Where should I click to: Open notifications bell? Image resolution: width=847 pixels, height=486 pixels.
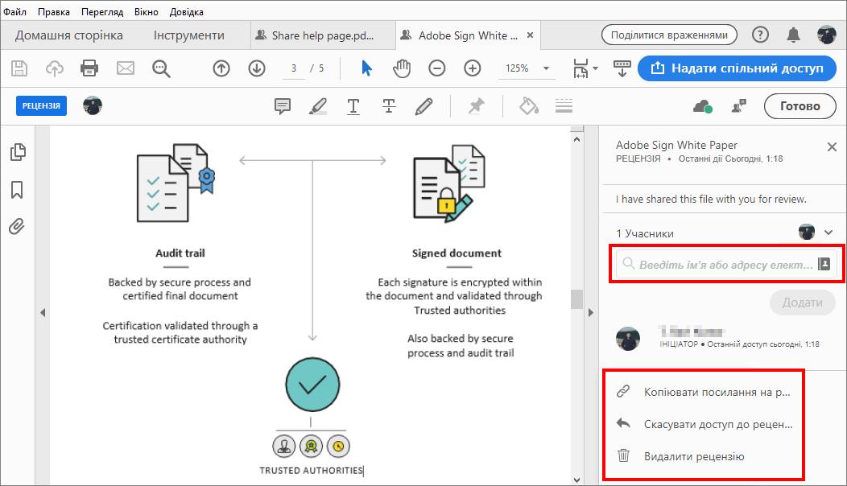pos(793,35)
